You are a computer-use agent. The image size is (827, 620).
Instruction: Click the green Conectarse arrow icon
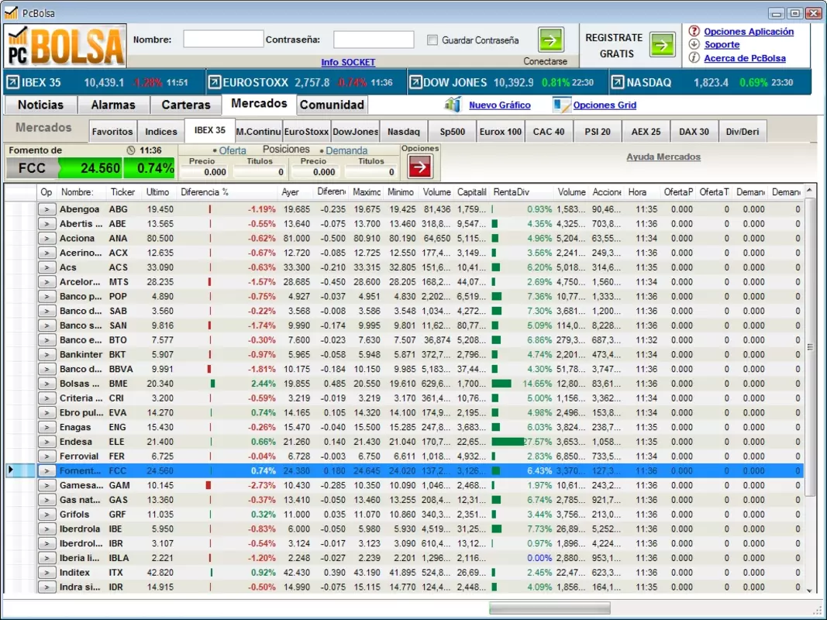point(550,40)
